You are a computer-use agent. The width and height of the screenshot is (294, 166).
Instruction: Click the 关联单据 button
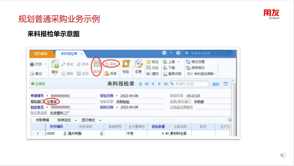(42, 120)
